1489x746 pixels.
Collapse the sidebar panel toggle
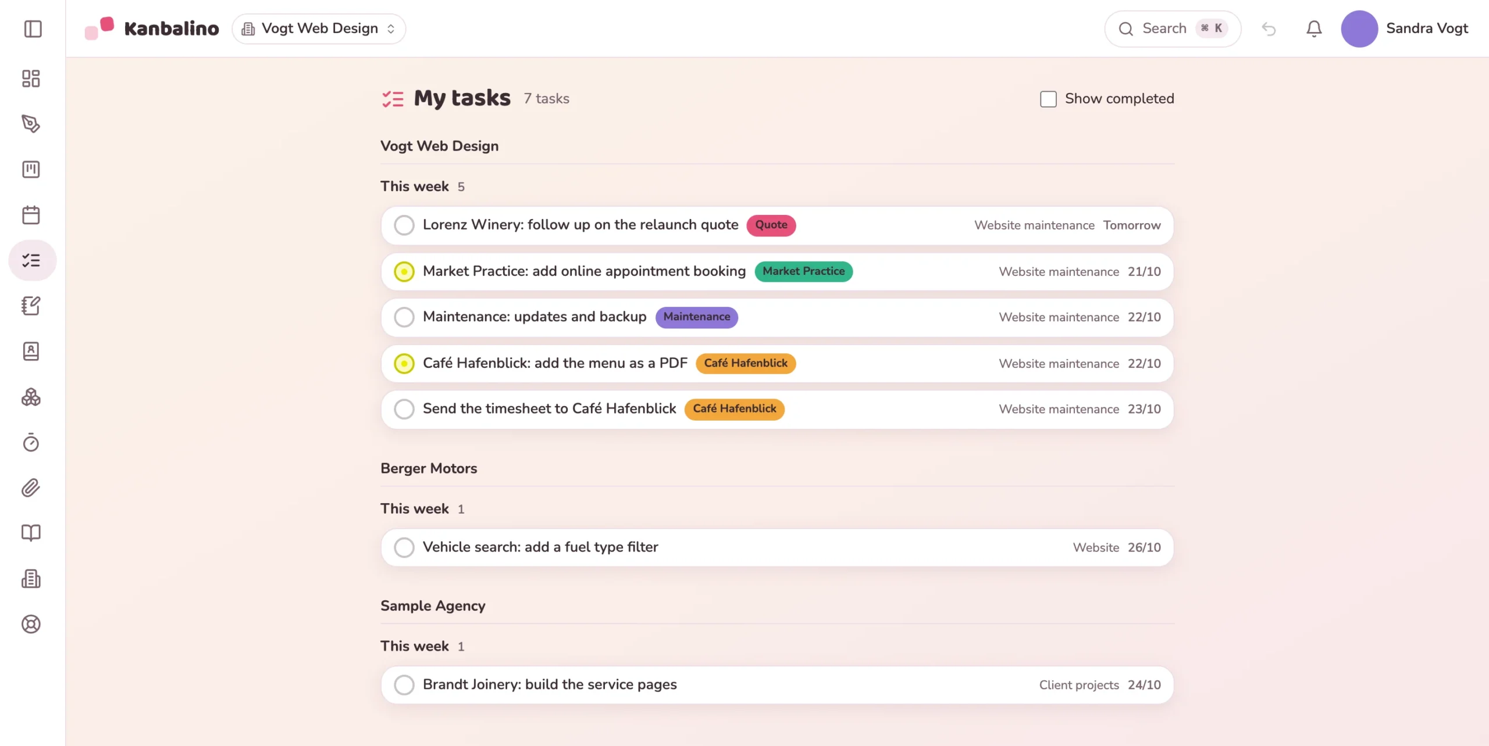[33, 28]
